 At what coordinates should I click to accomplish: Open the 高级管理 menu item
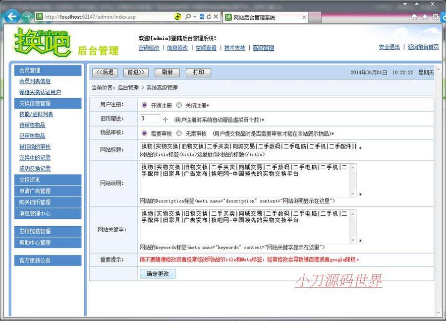(263, 48)
